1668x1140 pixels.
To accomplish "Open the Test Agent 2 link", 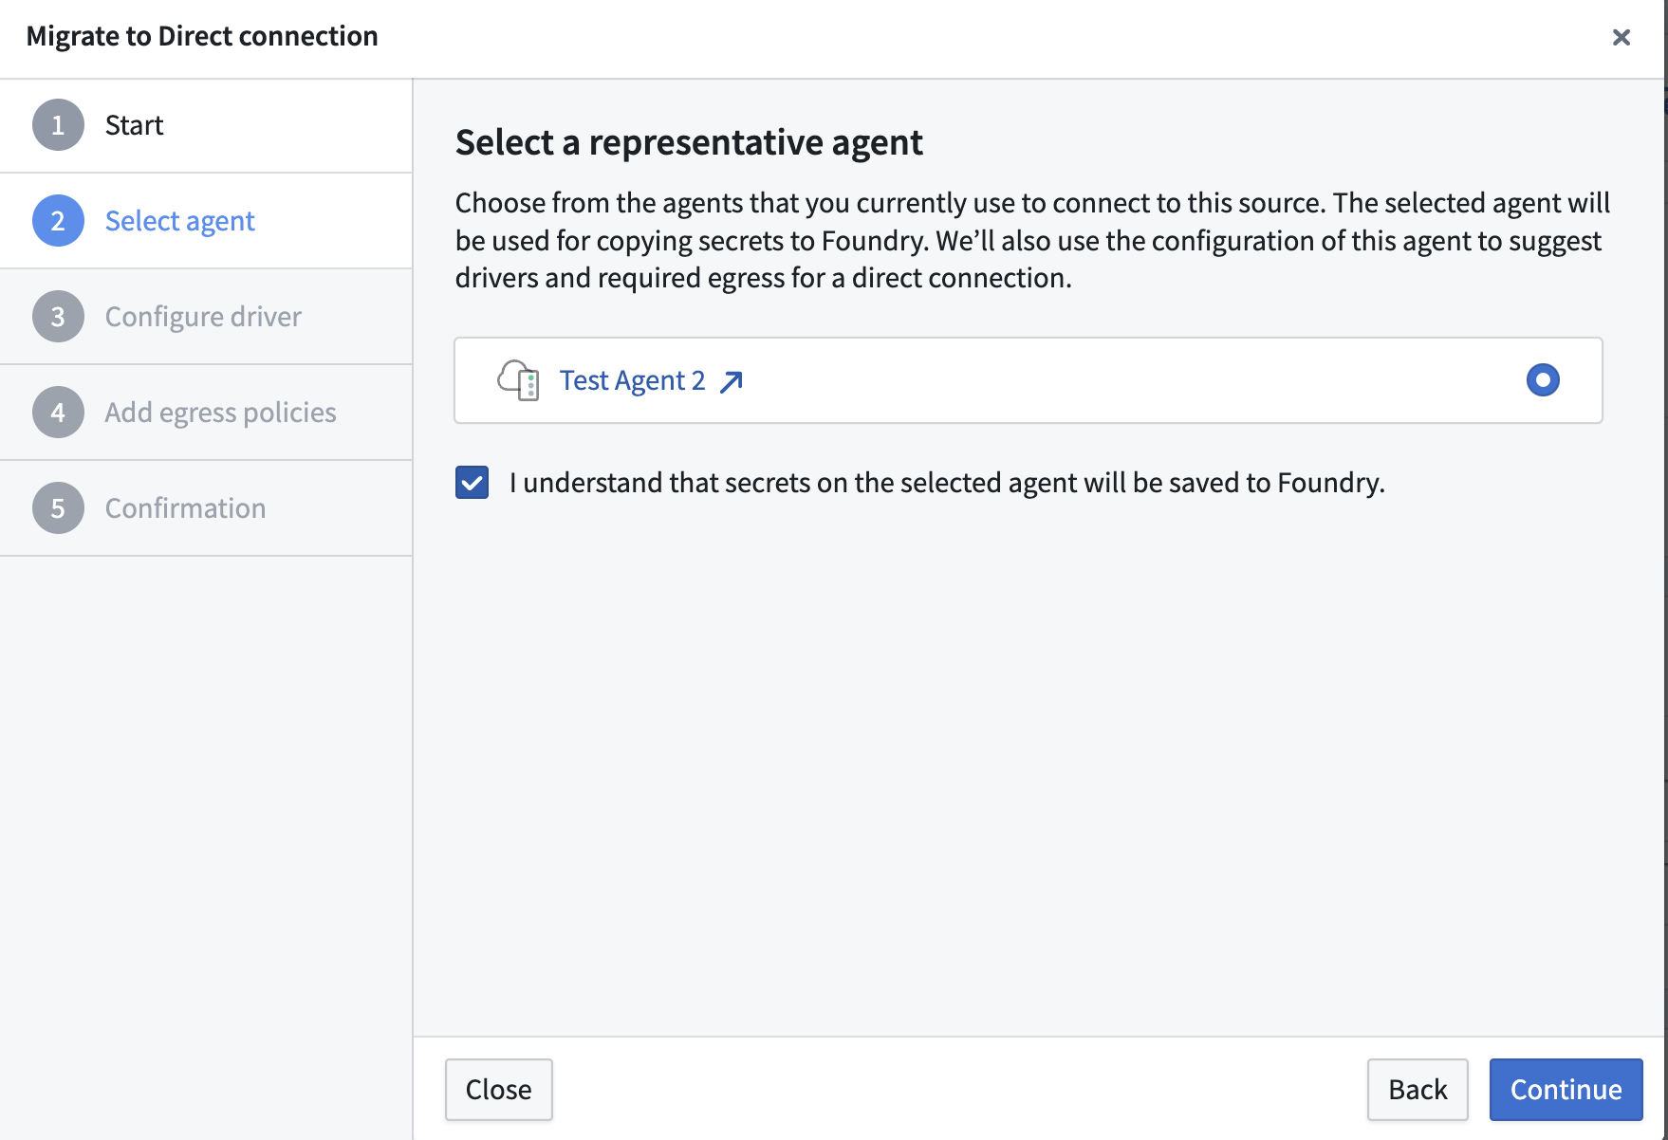I will (x=632, y=380).
